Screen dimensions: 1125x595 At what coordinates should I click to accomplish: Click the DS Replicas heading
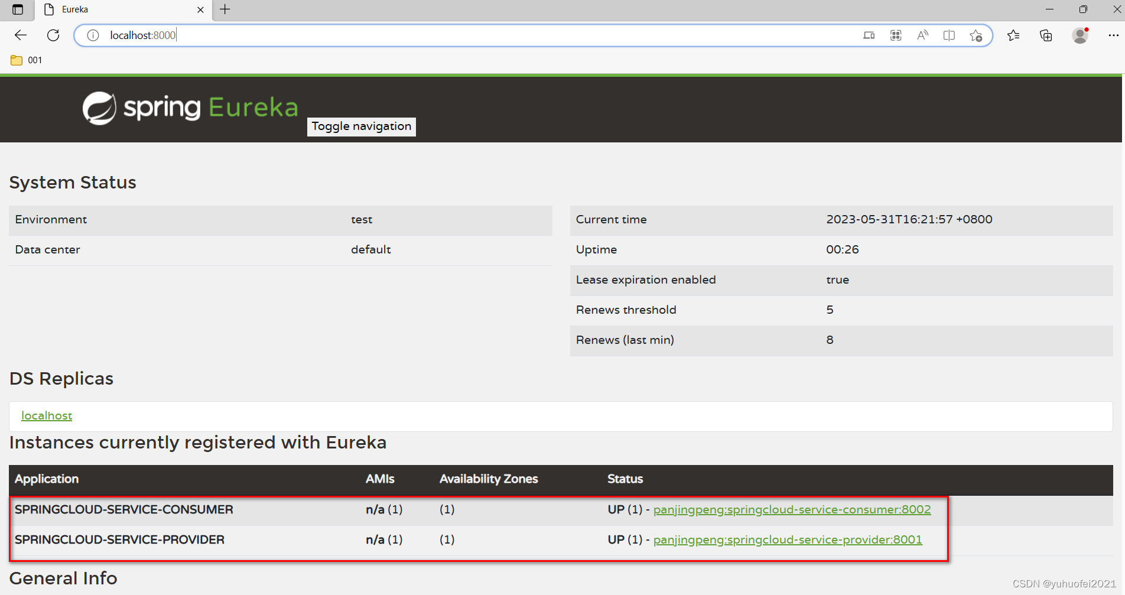[x=61, y=378]
